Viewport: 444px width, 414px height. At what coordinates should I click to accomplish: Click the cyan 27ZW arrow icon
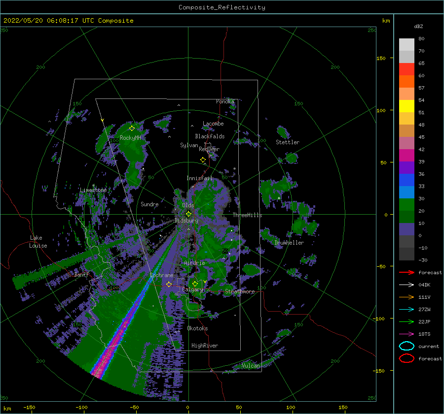(x=407, y=310)
